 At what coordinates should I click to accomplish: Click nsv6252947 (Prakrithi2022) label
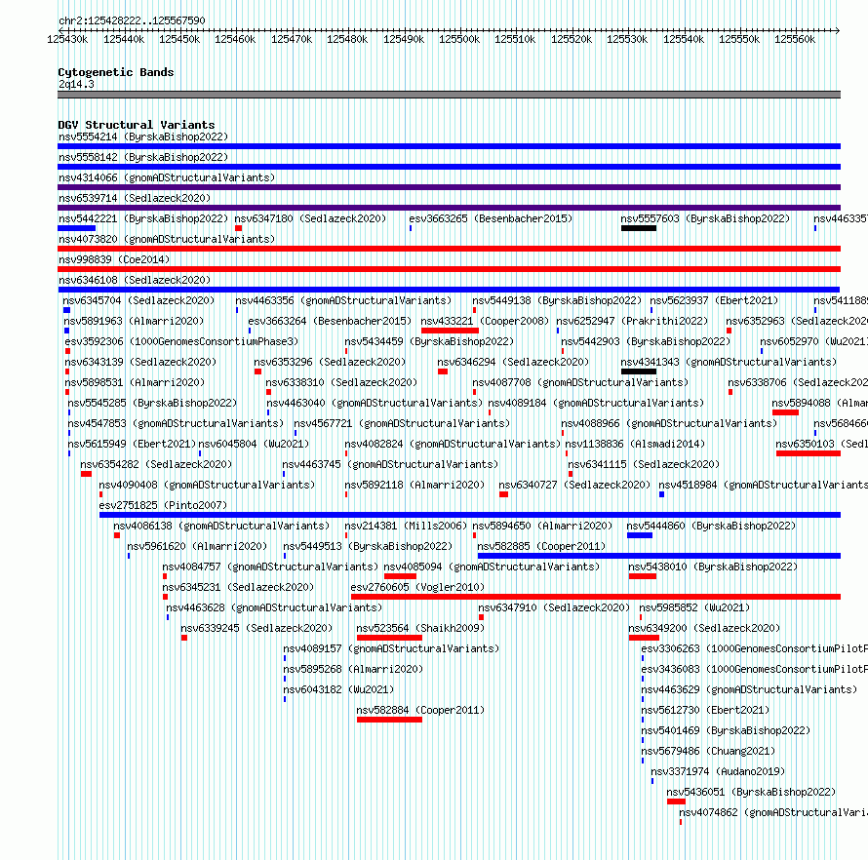click(x=632, y=321)
